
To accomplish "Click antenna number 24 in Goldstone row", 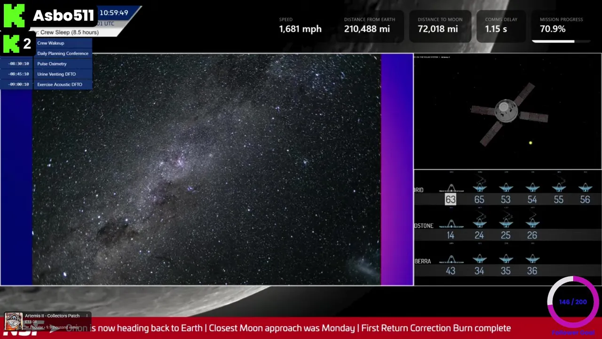I will click(479, 235).
